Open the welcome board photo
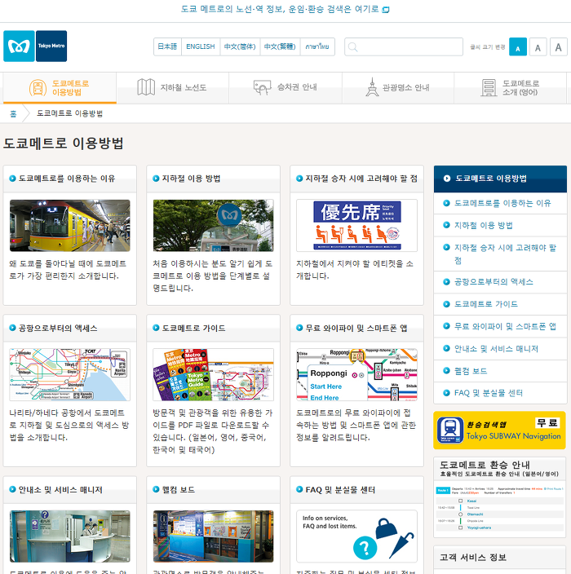The width and height of the screenshot is (571, 574). 213,536
